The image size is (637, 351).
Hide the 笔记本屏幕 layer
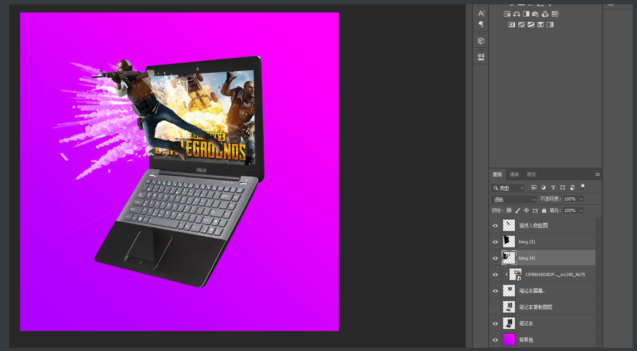(x=495, y=291)
